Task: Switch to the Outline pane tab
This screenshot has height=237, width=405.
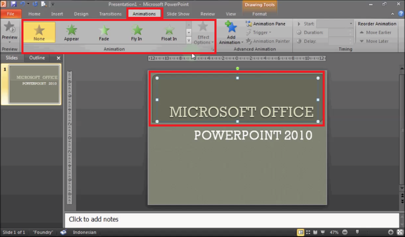Action: (37, 58)
